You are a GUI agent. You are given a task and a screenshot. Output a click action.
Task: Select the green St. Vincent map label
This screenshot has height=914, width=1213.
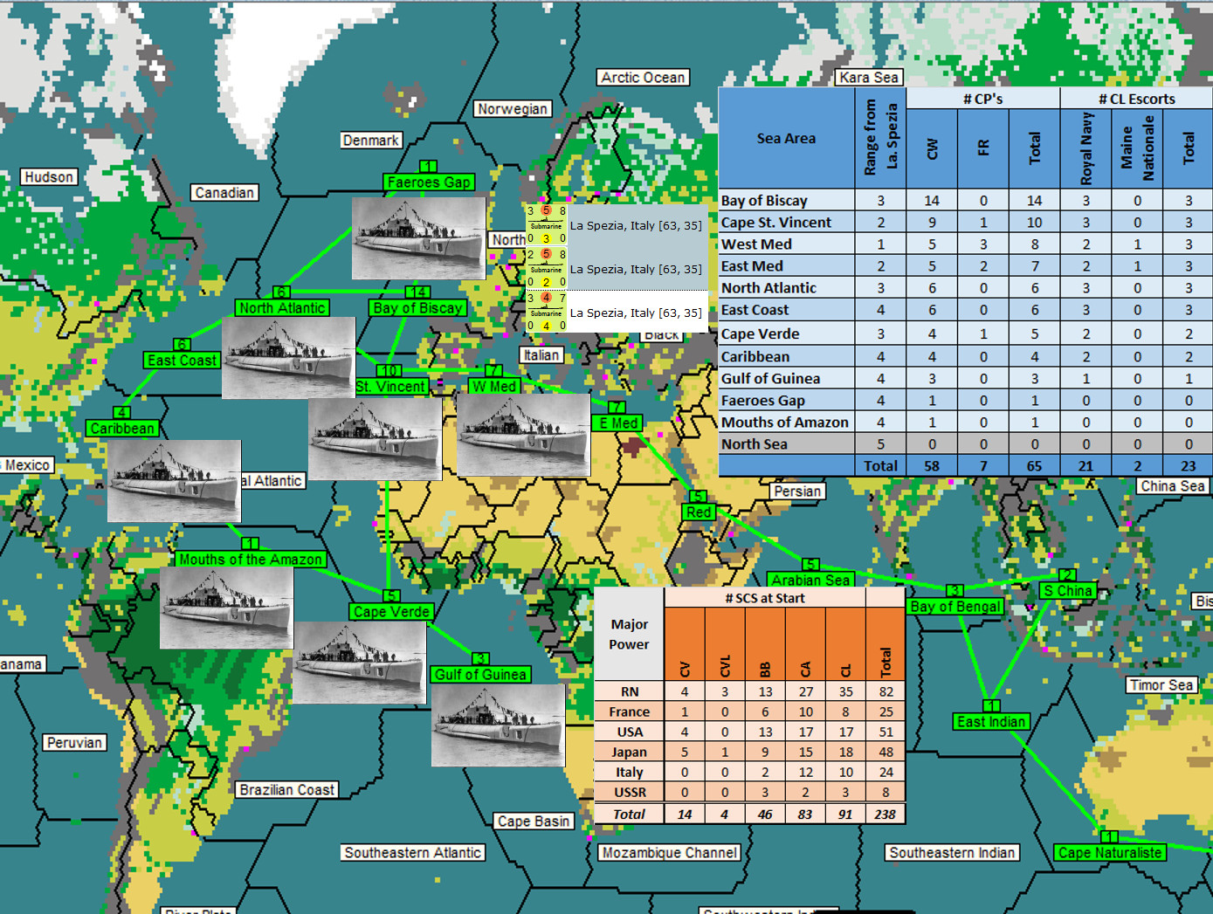click(390, 387)
